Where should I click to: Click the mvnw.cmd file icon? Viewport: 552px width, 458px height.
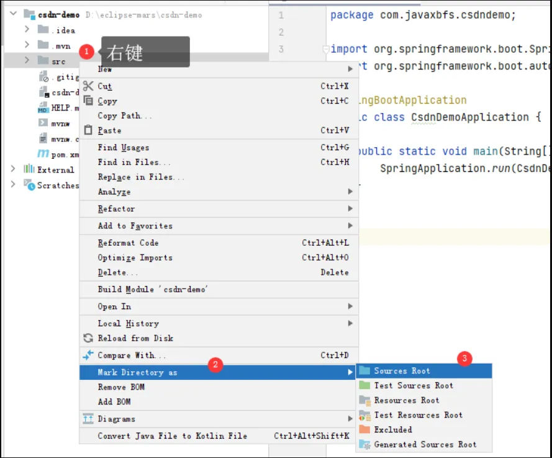pyautogui.click(x=43, y=138)
